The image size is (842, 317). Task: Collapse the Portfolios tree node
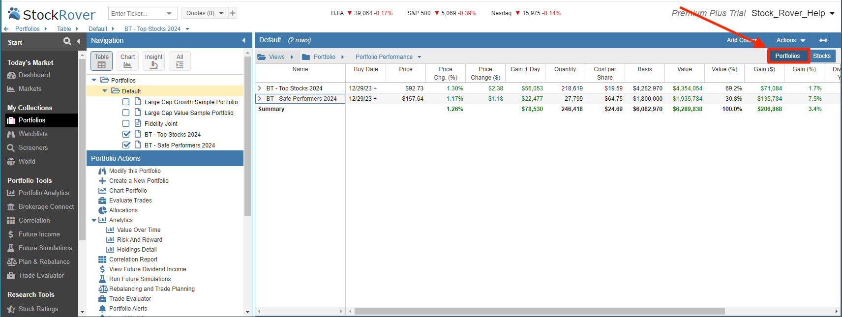point(94,80)
